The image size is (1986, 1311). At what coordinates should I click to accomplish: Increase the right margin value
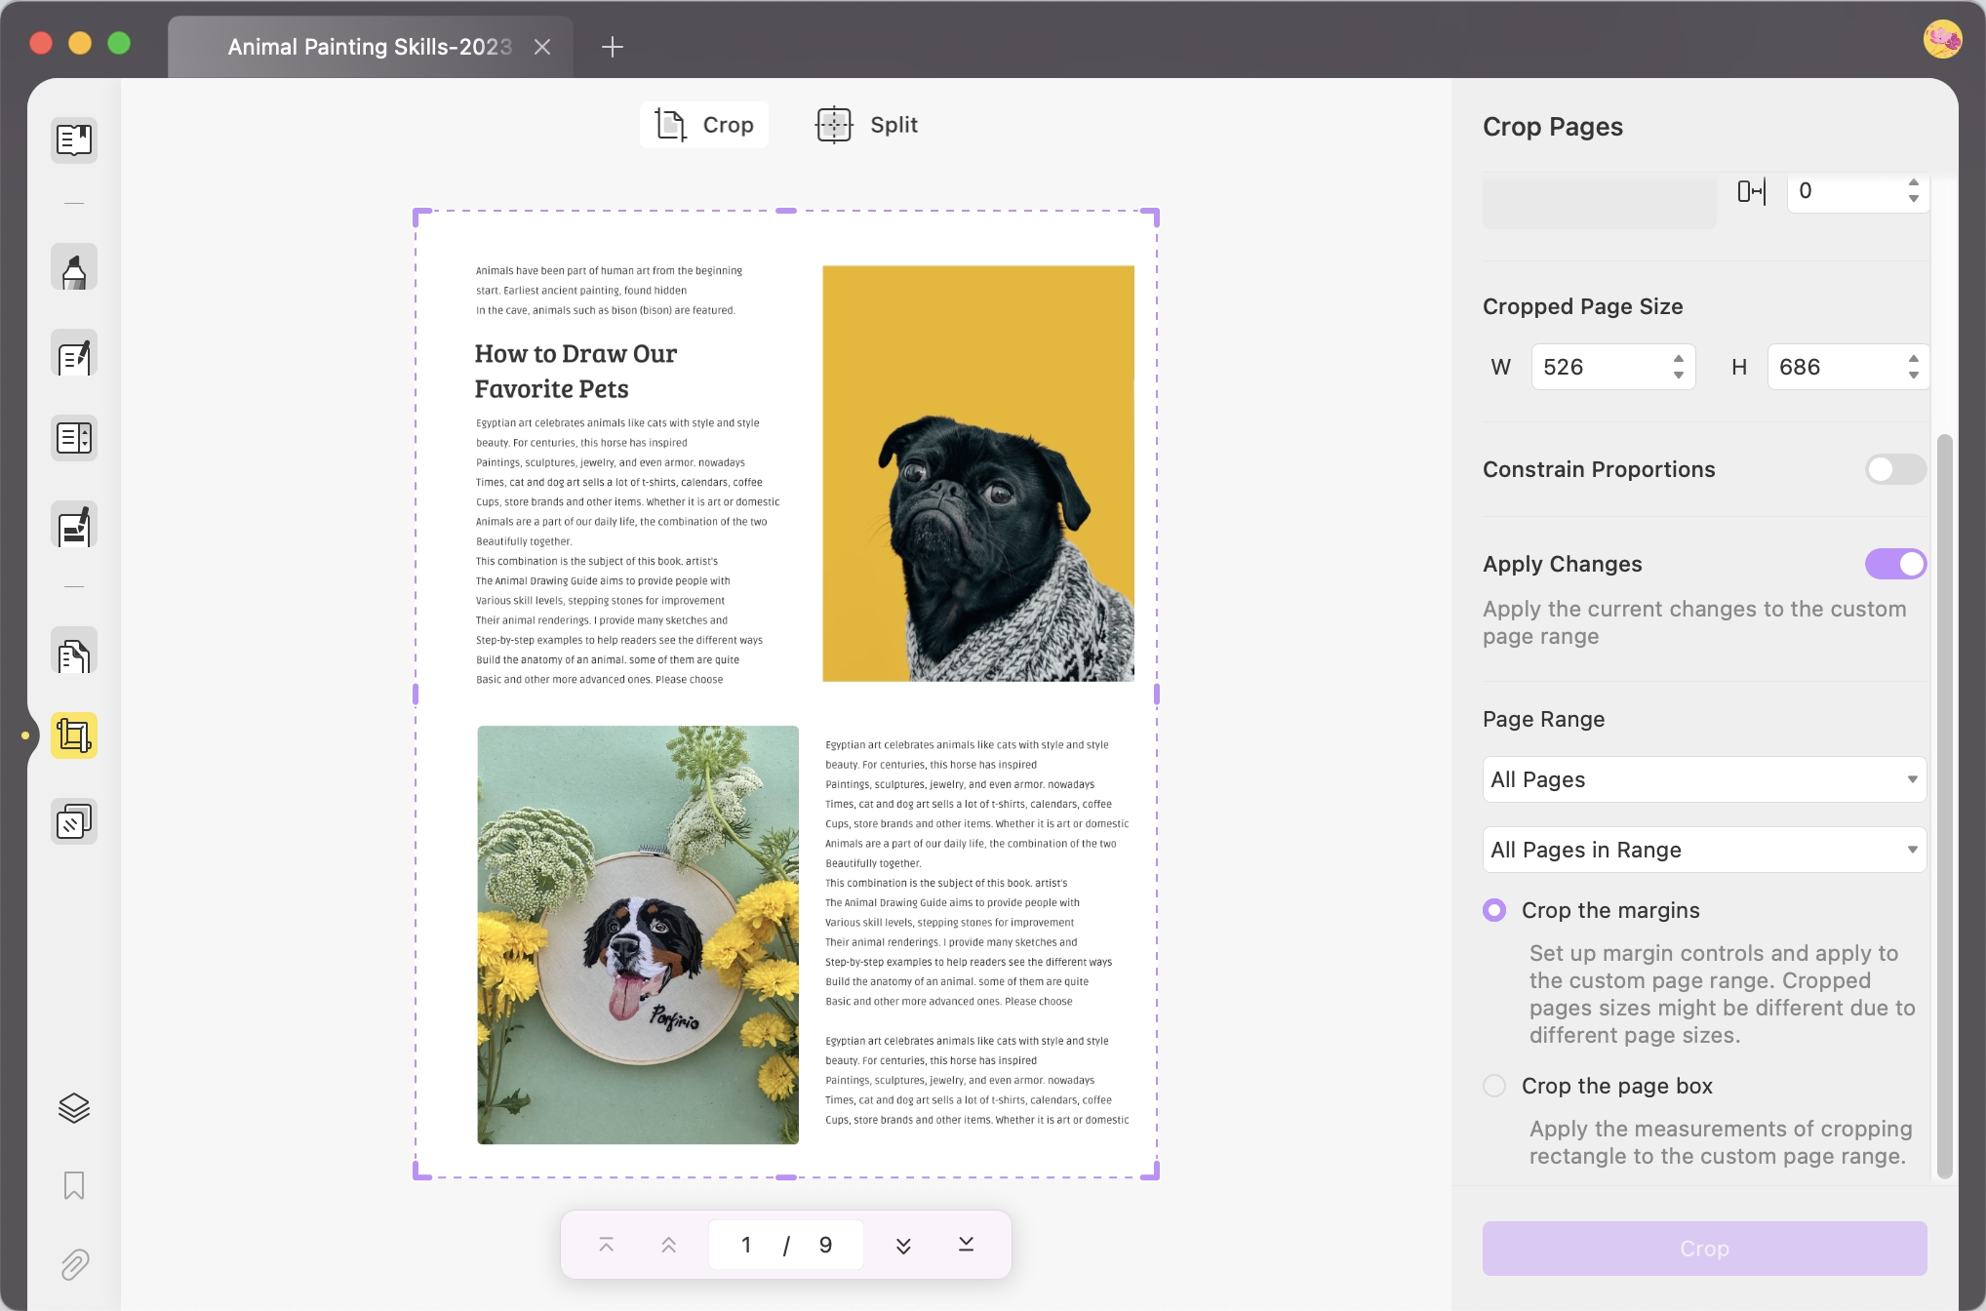tap(1914, 182)
